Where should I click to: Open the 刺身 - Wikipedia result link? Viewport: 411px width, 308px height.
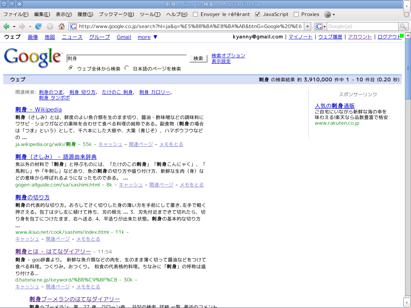pyautogui.click(x=38, y=109)
